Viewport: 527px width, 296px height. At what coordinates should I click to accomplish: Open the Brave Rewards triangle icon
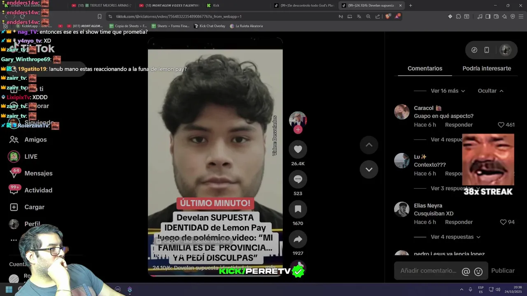pos(397,16)
